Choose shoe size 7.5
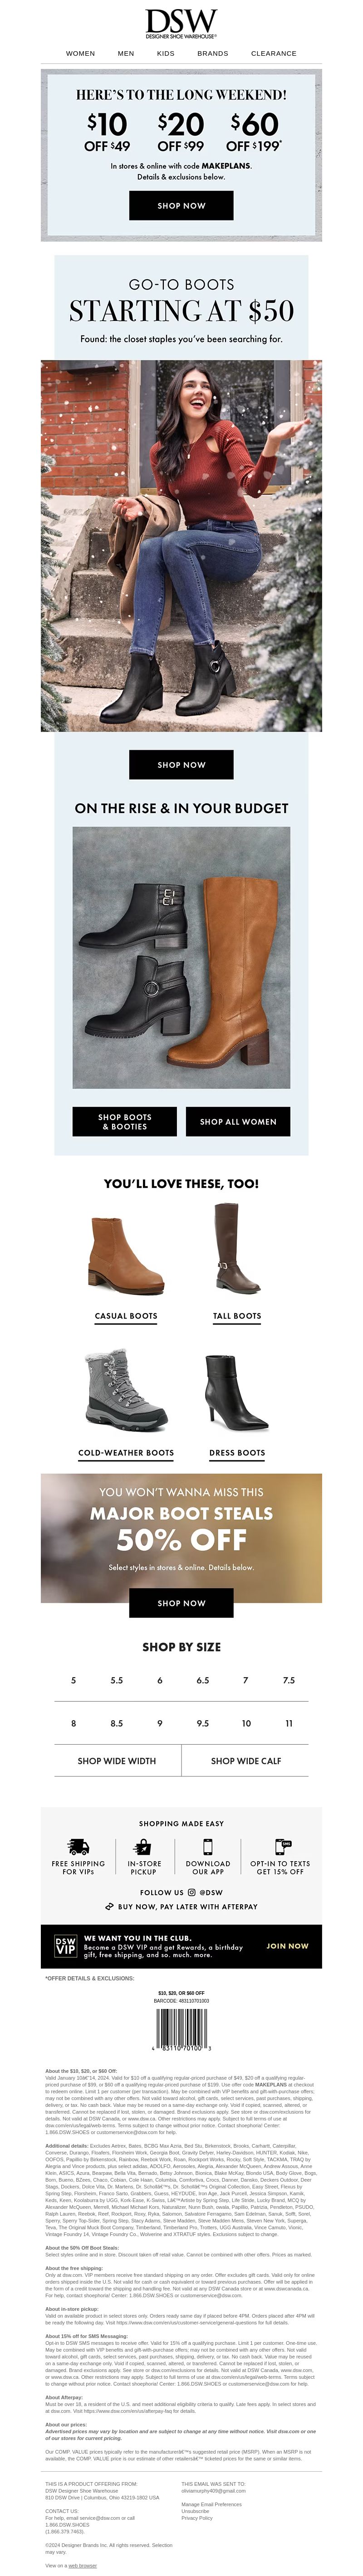Image resolution: width=363 pixels, height=2576 pixels. [289, 1680]
